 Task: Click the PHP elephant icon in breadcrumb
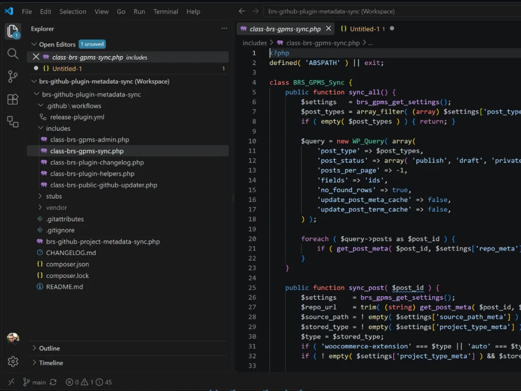pyautogui.click(x=280, y=43)
